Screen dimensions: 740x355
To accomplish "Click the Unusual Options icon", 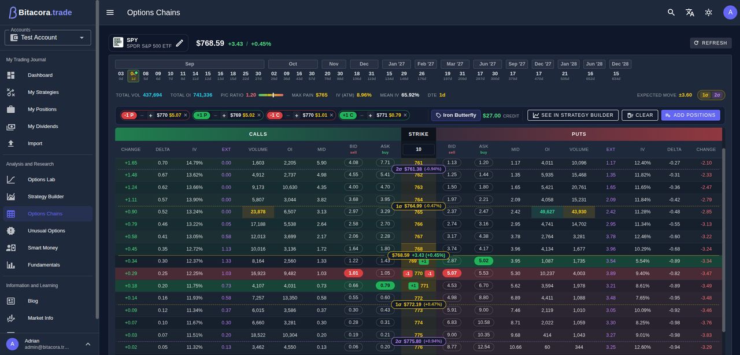I will point(10,231).
